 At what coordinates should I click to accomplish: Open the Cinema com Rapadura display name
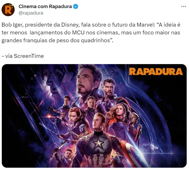point(45,7)
